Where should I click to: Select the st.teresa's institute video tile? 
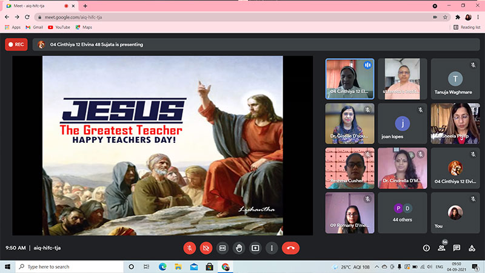pos(402,79)
